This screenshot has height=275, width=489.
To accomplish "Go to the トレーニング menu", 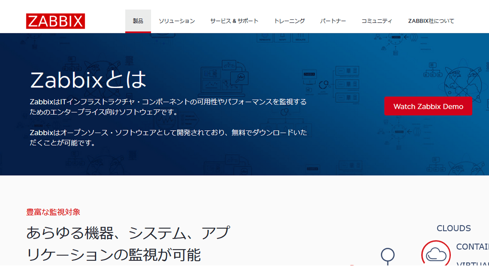I will (289, 21).
